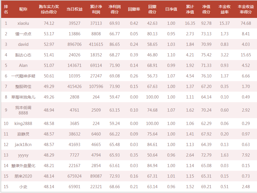Viewport: 257px width, 193px height.
Task: Click the 累计净利润 column header
Action: [x=96, y=9]
